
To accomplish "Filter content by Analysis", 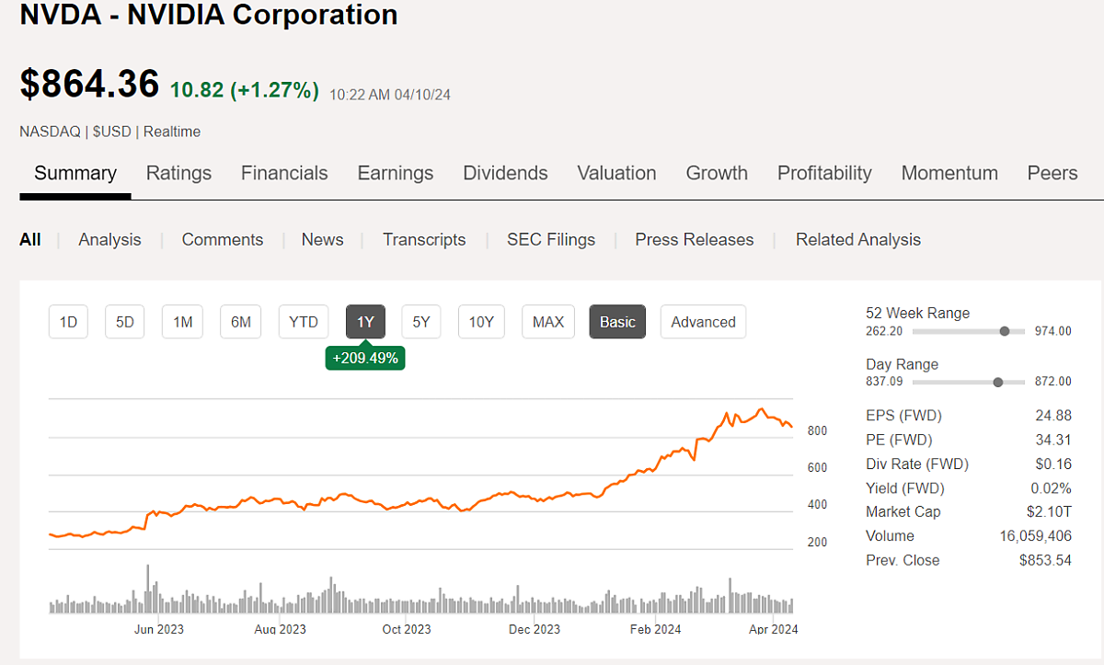I will click(109, 239).
